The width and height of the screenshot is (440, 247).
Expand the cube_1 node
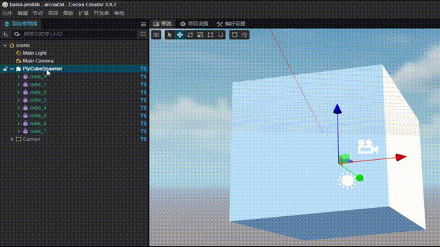[x=19, y=84]
